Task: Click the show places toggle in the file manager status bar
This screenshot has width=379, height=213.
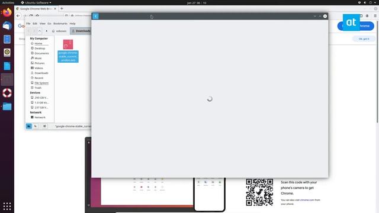Action: tap(28, 126)
